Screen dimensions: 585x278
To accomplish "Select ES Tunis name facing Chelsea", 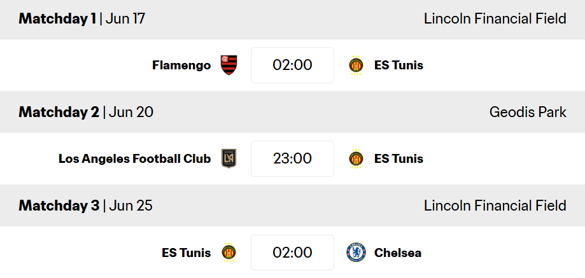I will [186, 253].
